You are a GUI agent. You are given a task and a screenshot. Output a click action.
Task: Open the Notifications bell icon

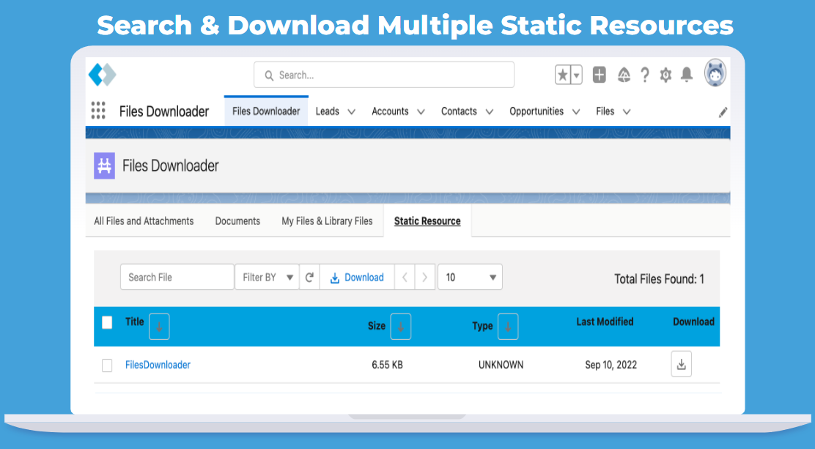[687, 75]
